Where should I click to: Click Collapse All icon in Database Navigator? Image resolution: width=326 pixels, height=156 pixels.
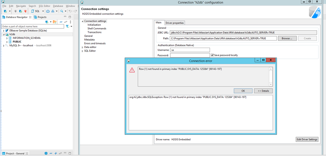pos(61,22)
